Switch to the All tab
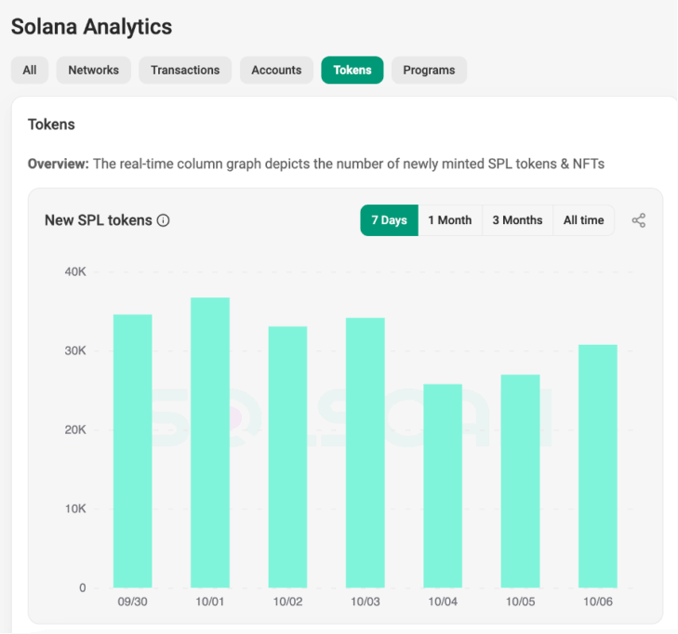The image size is (678, 634). click(x=30, y=70)
